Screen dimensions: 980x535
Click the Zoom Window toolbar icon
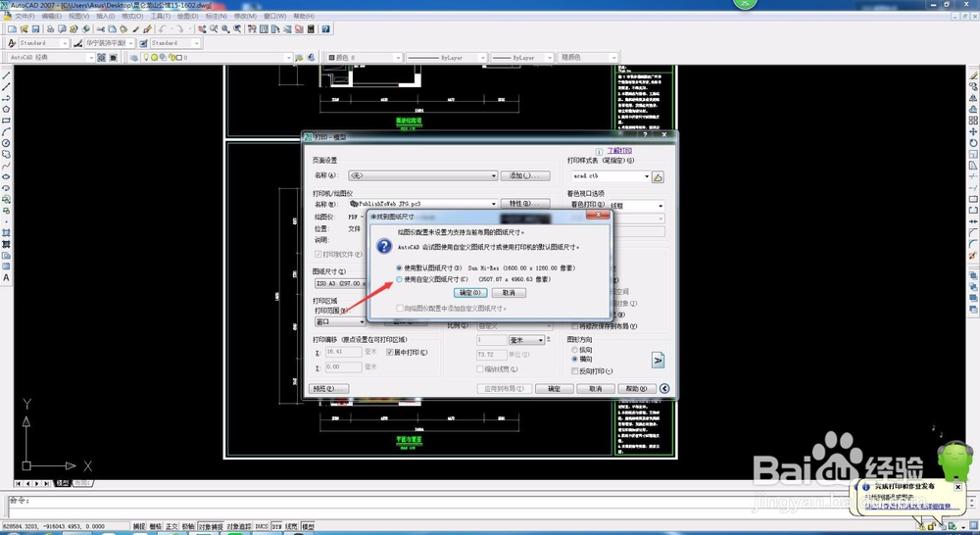point(225,28)
